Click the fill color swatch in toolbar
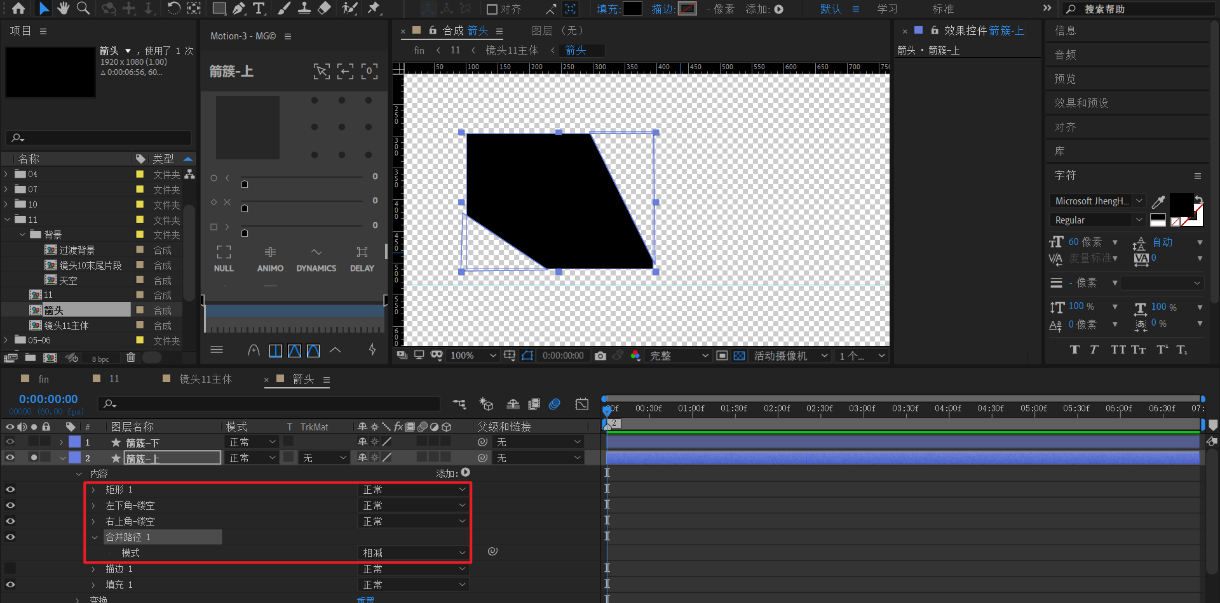1220x603 pixels. click(632, 9)
